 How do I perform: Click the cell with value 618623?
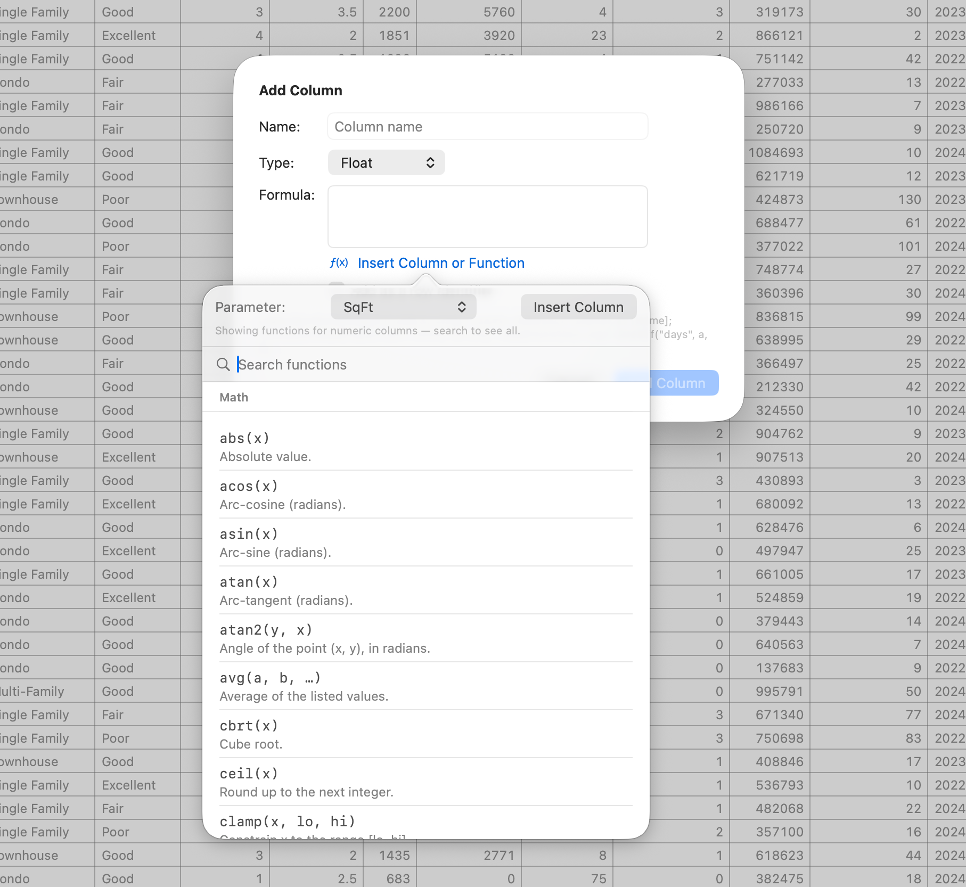coord(769,855)
